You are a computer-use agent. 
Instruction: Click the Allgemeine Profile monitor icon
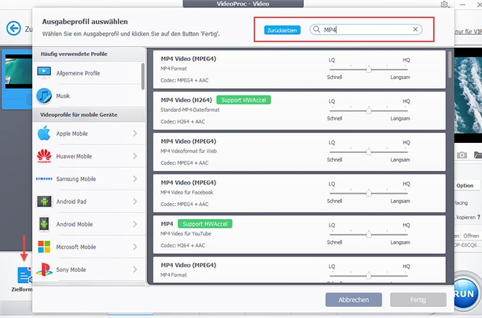point(44,72)
